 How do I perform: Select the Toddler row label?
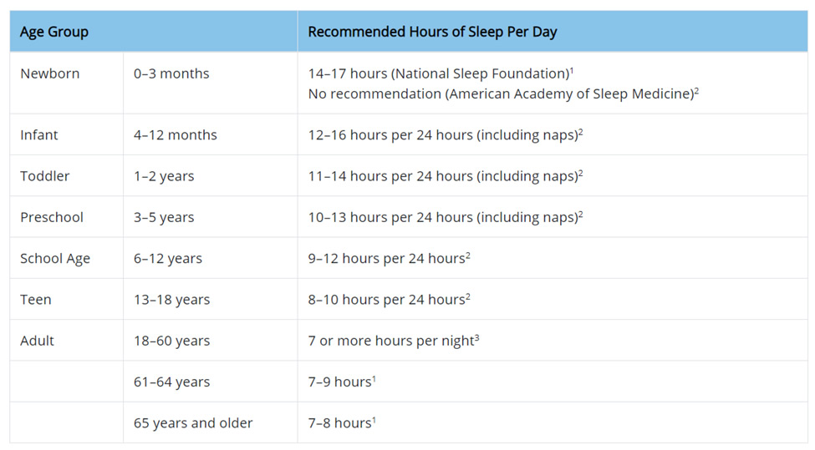pyautogui.click(x=44, y=176)
